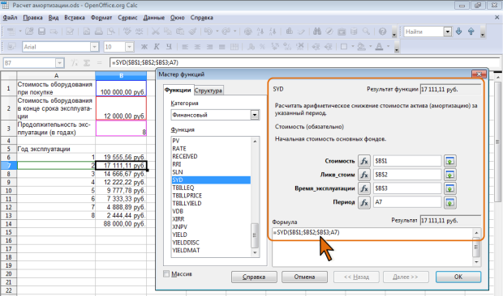Select XIRR in the function list
This screenshot has height=296, width=503.
click(211, 219)
